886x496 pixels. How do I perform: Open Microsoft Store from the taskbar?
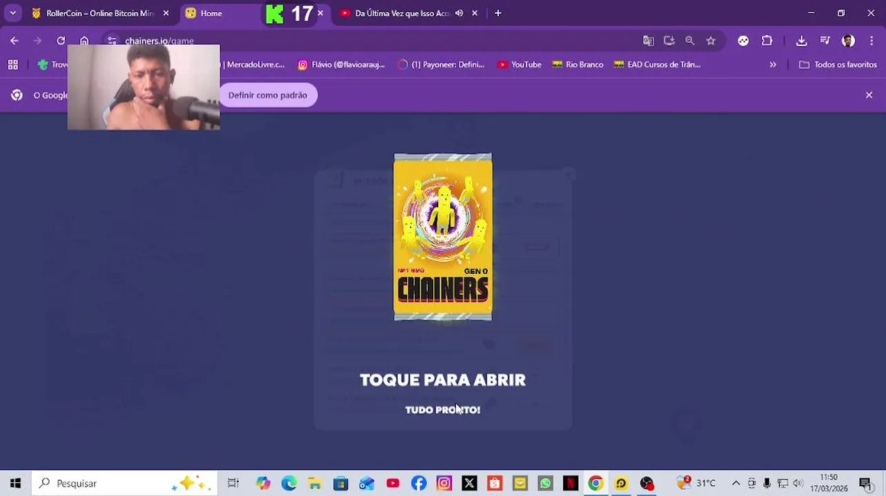(x=341, y=483)
